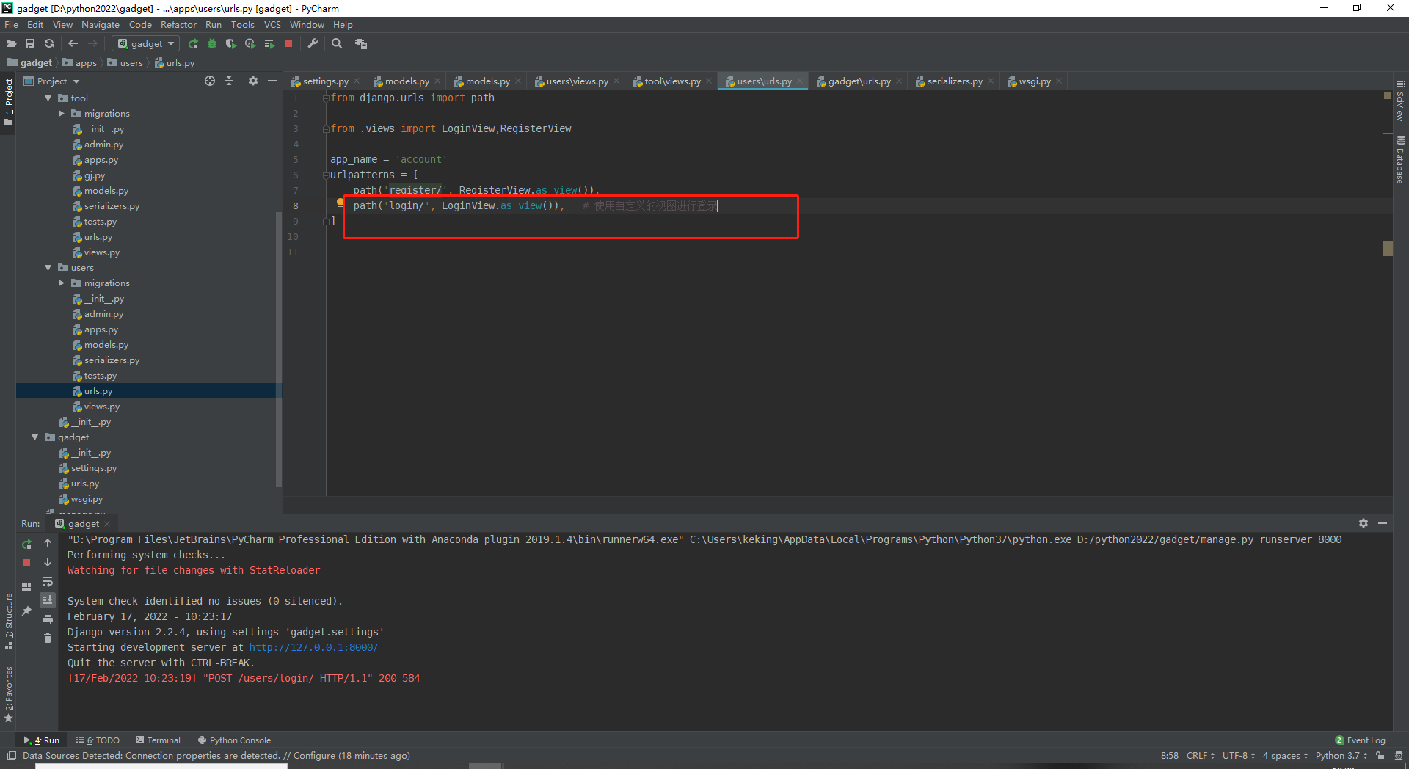This screenshot has height=769, width=1409.
Task: Switch to the serializers.py editor tab
Action: point(954,81)
